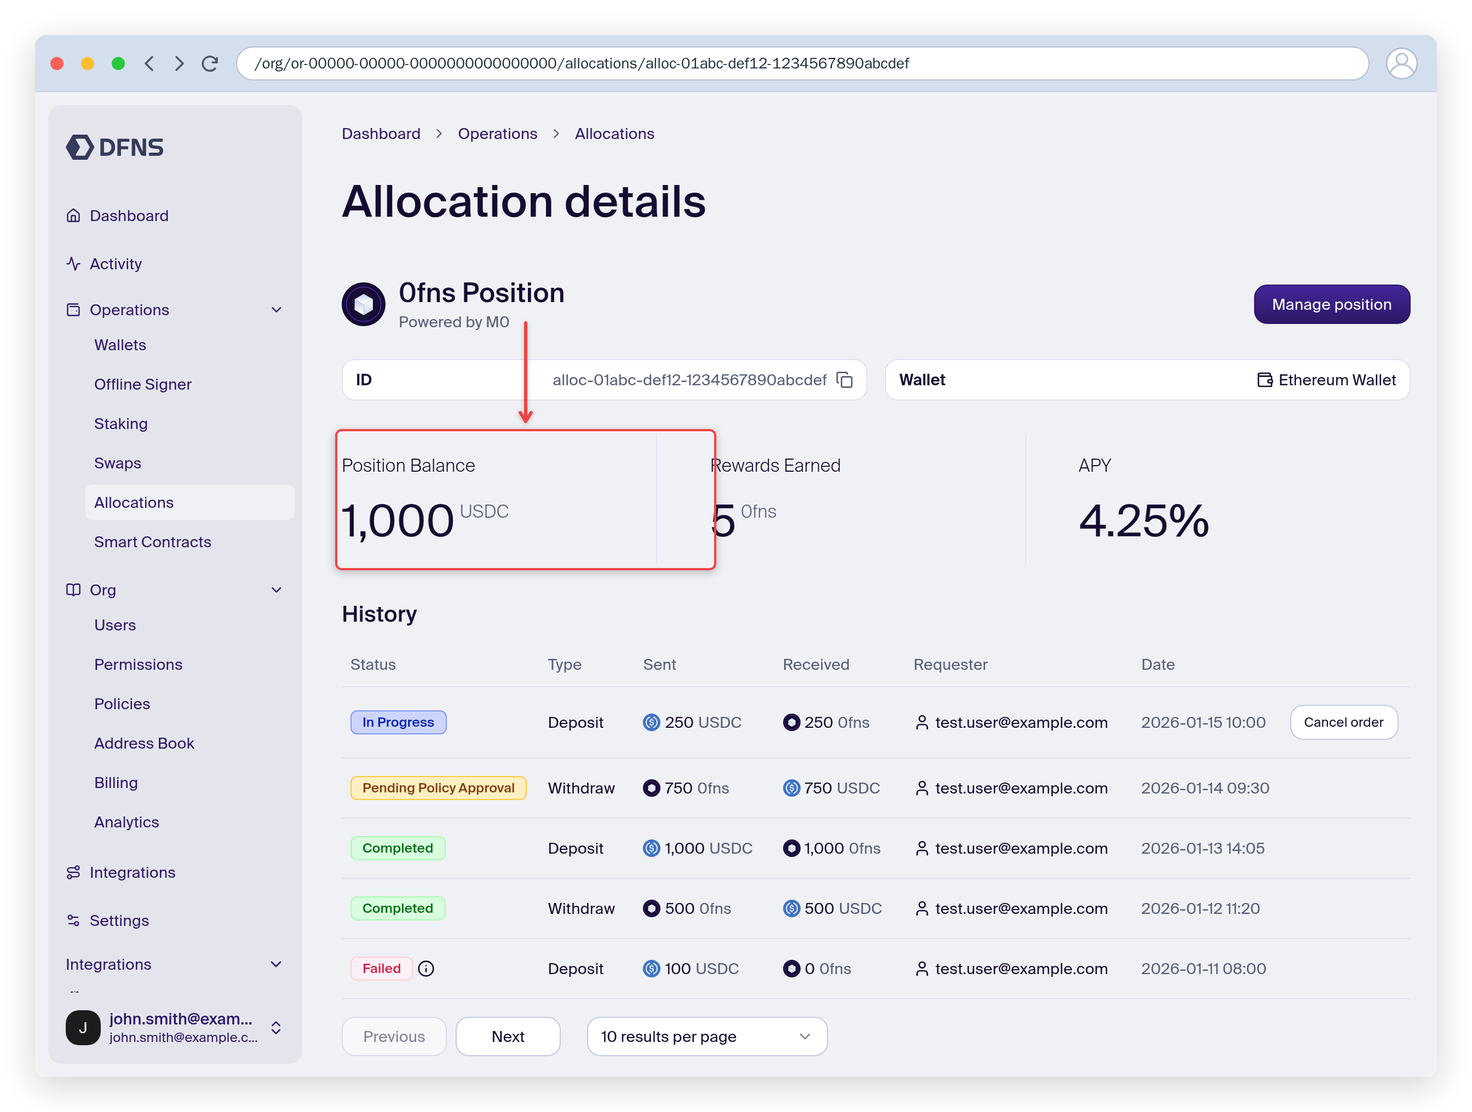Open Smart Contracts in the sidebar

[x=152, y=541]
